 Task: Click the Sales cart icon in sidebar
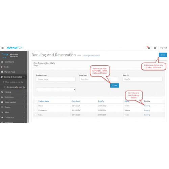(2, 112)
